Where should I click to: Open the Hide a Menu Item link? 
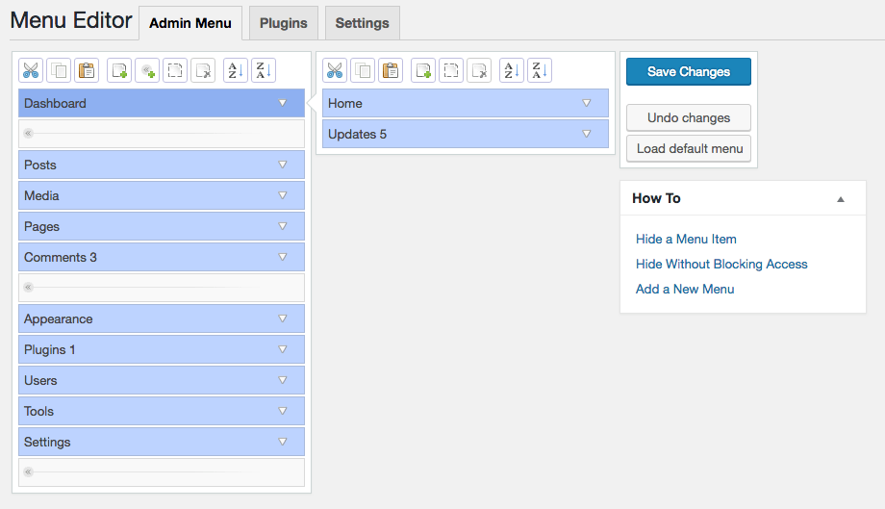(x=686, y=240)
